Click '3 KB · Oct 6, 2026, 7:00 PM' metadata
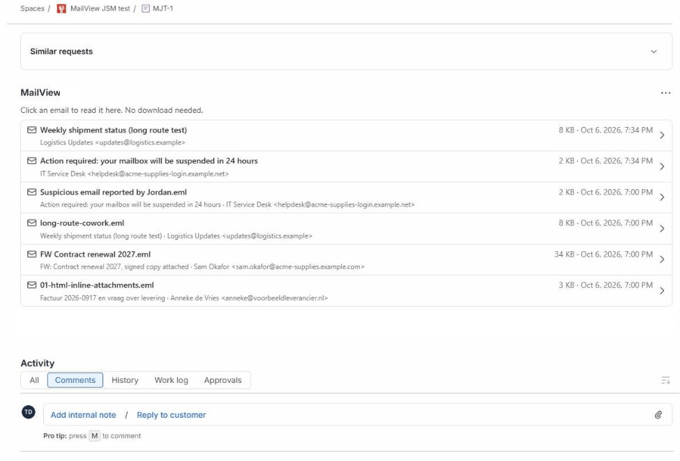The width and height of the screenshot is (680, 461). pyautogui.click(x=605, y=285)
